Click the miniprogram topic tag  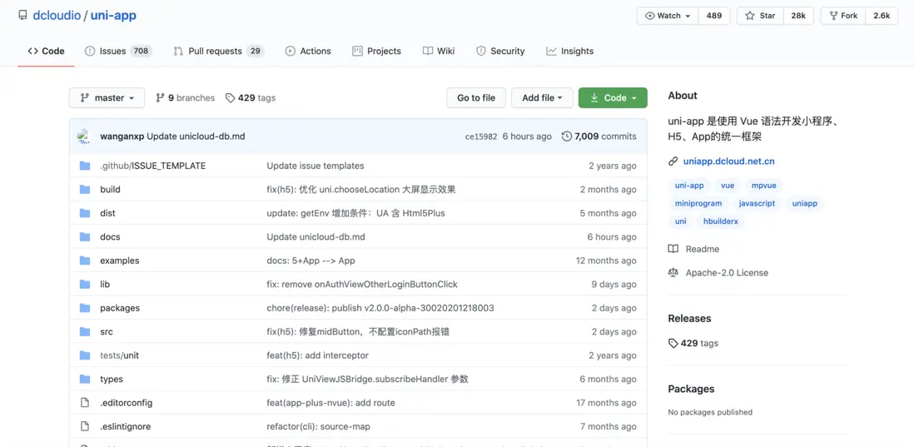tap(698, 203)
